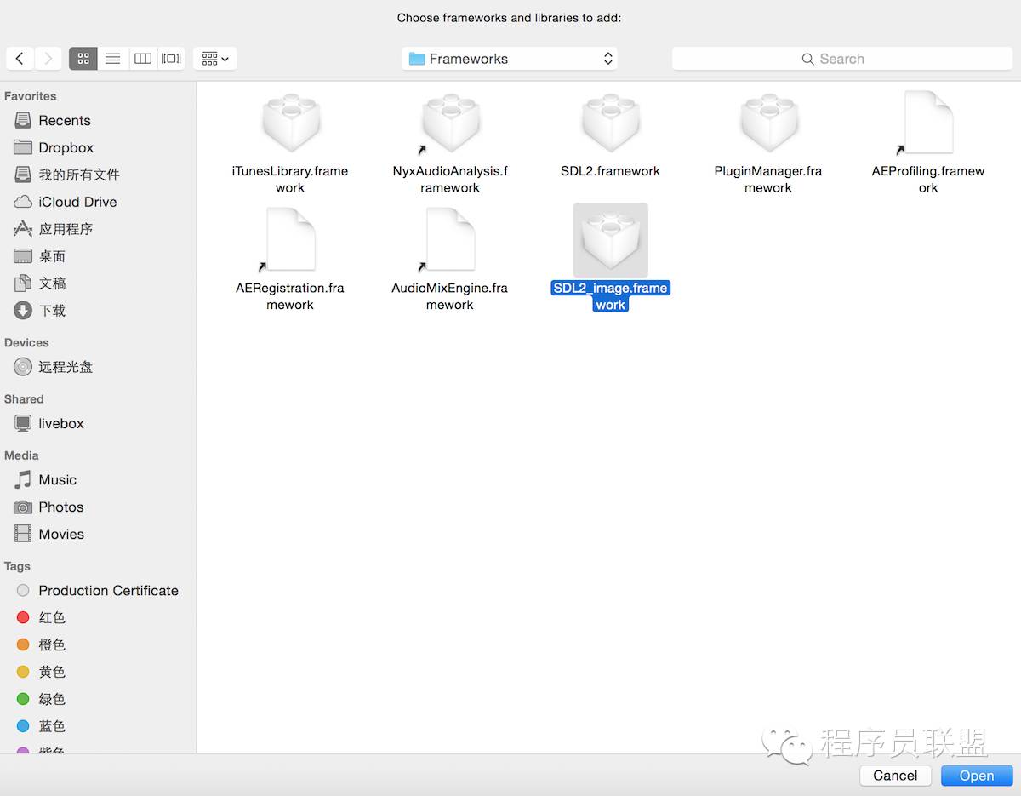
Task: Click the NyxAudioAnalysis.framework file name
Action: 450,180
